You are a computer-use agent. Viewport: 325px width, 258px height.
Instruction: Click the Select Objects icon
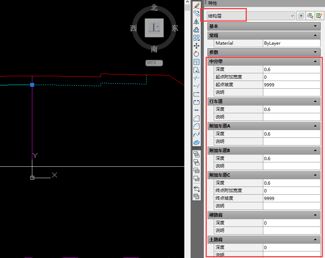pyautogui.click(x=310, y=16)
